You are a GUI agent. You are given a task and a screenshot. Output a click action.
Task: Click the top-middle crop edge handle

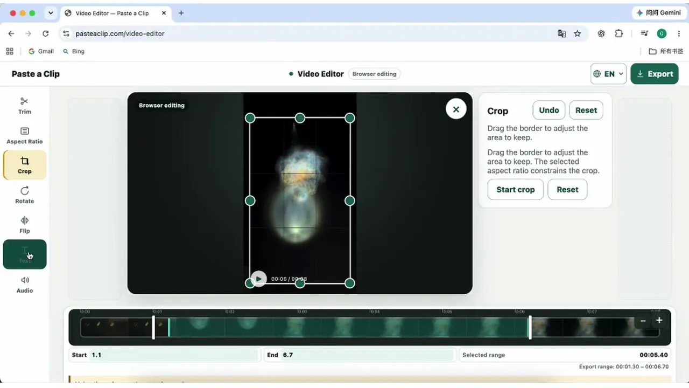pyautogui.click(x=300, y=118)
